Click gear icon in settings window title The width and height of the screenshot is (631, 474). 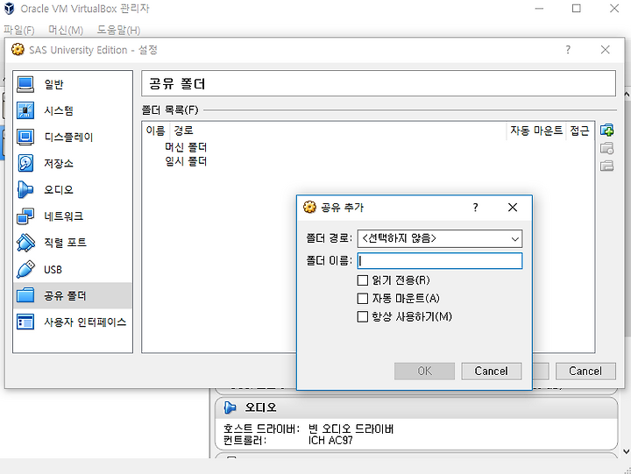point(18,49)
